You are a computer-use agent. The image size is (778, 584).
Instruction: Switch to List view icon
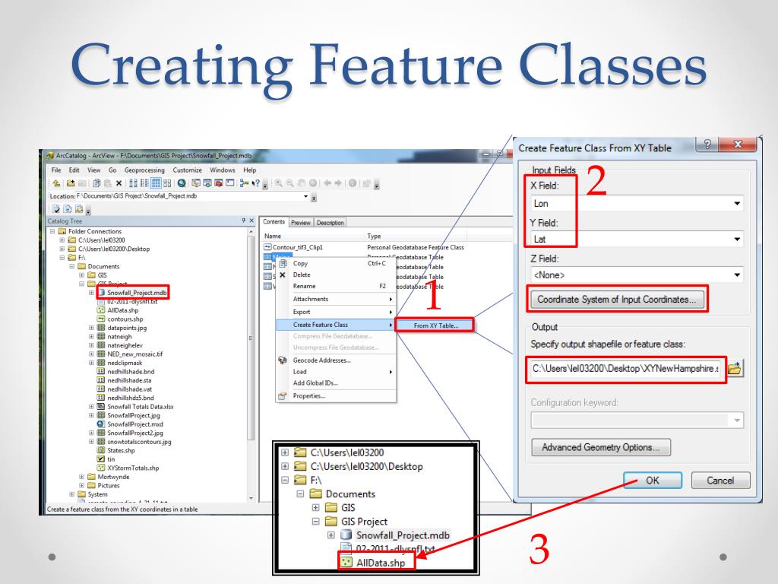145,183
